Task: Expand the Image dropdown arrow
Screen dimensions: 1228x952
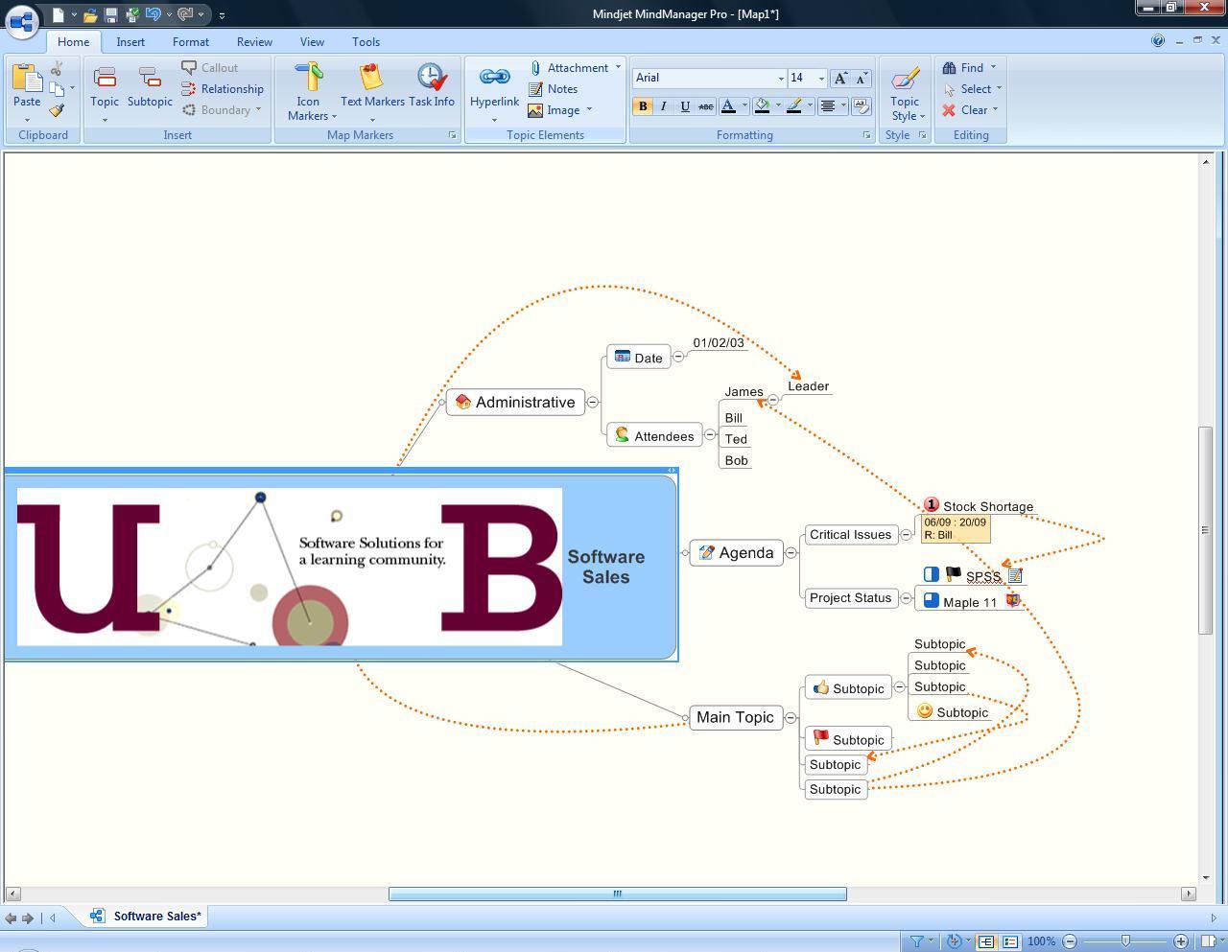Action: pyautogui.click(x=590, y=110)
